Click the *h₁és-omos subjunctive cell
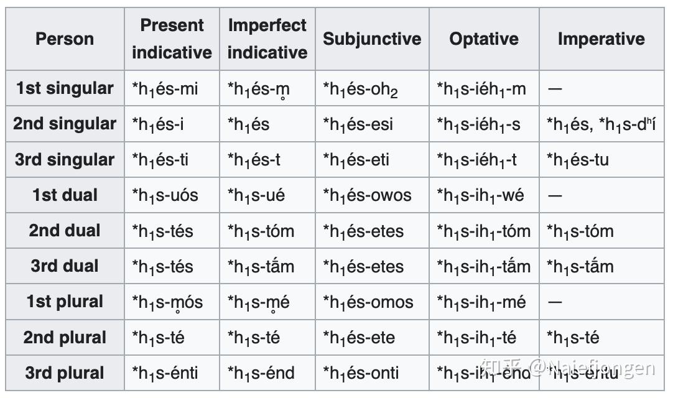The width and height of the screenshot is (673, 398). click(368, 303)
